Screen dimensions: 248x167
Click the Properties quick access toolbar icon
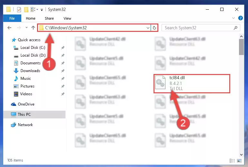[19, 10]
